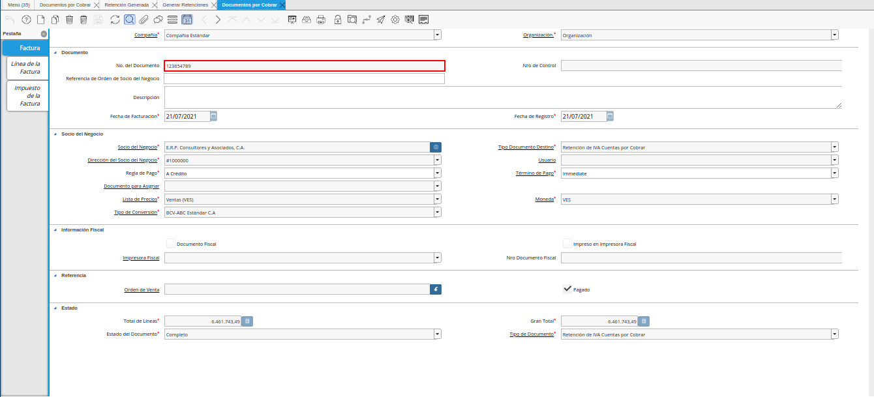Click the Copy record toolbar icon
Screen dimensions: 874x397
coord(55,20)
